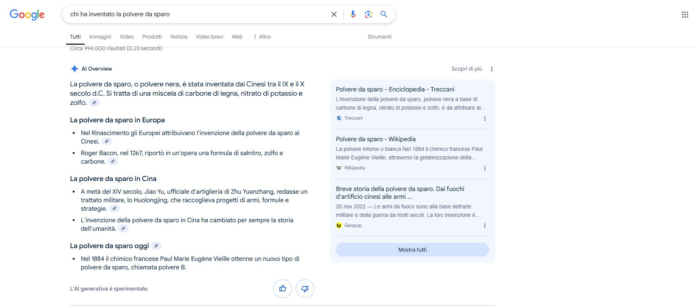694x306 pixels.
Task: Click the Roger Bacon 1267 bullet text
Action: [x=182, y=157]
